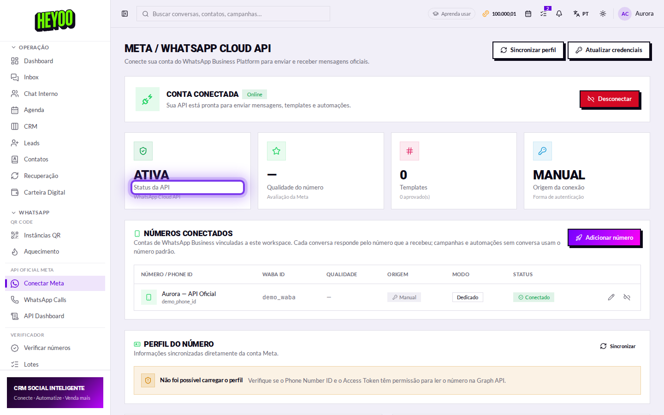664x415 pixels.
Task: Click the HEYOO logo
Action: (x=55, y=20)
